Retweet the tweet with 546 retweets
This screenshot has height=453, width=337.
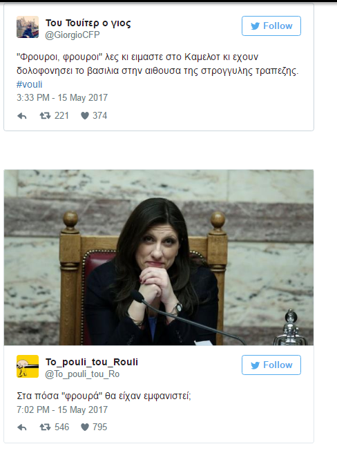pos(45,427)
